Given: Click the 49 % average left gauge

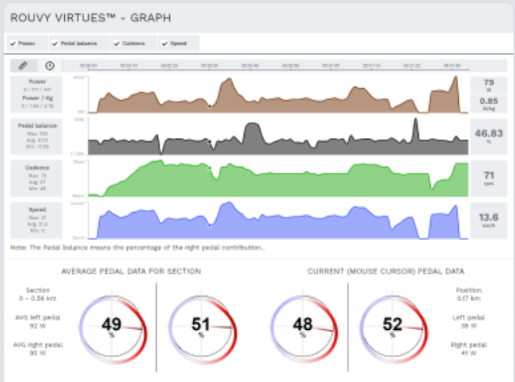Looking at the screenshot, I should 112,328.
